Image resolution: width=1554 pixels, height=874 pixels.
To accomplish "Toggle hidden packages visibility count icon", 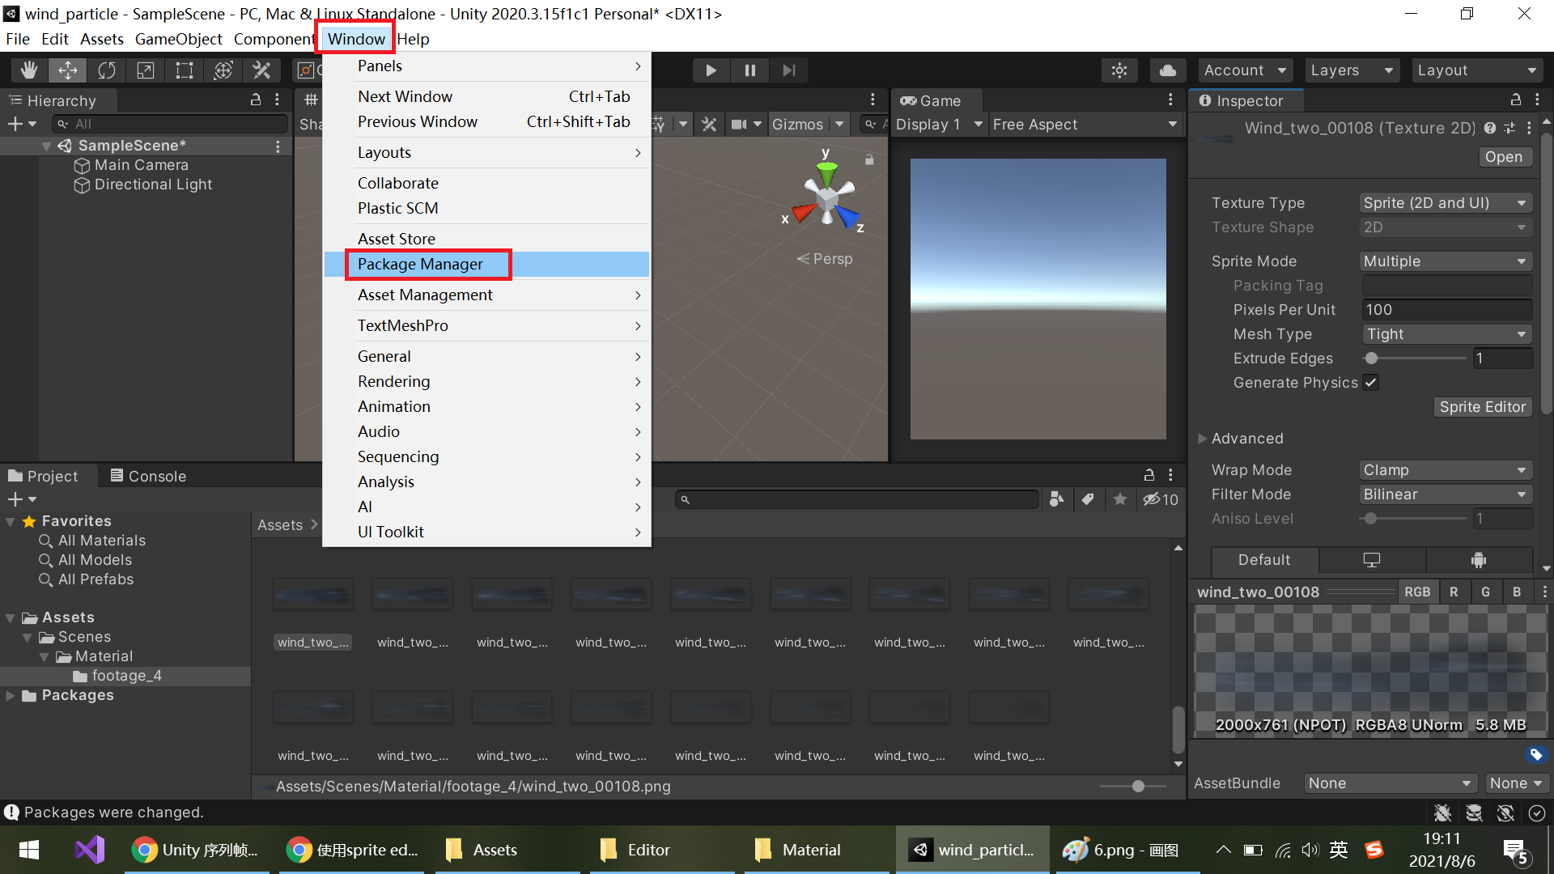I will coord(1160,499).
